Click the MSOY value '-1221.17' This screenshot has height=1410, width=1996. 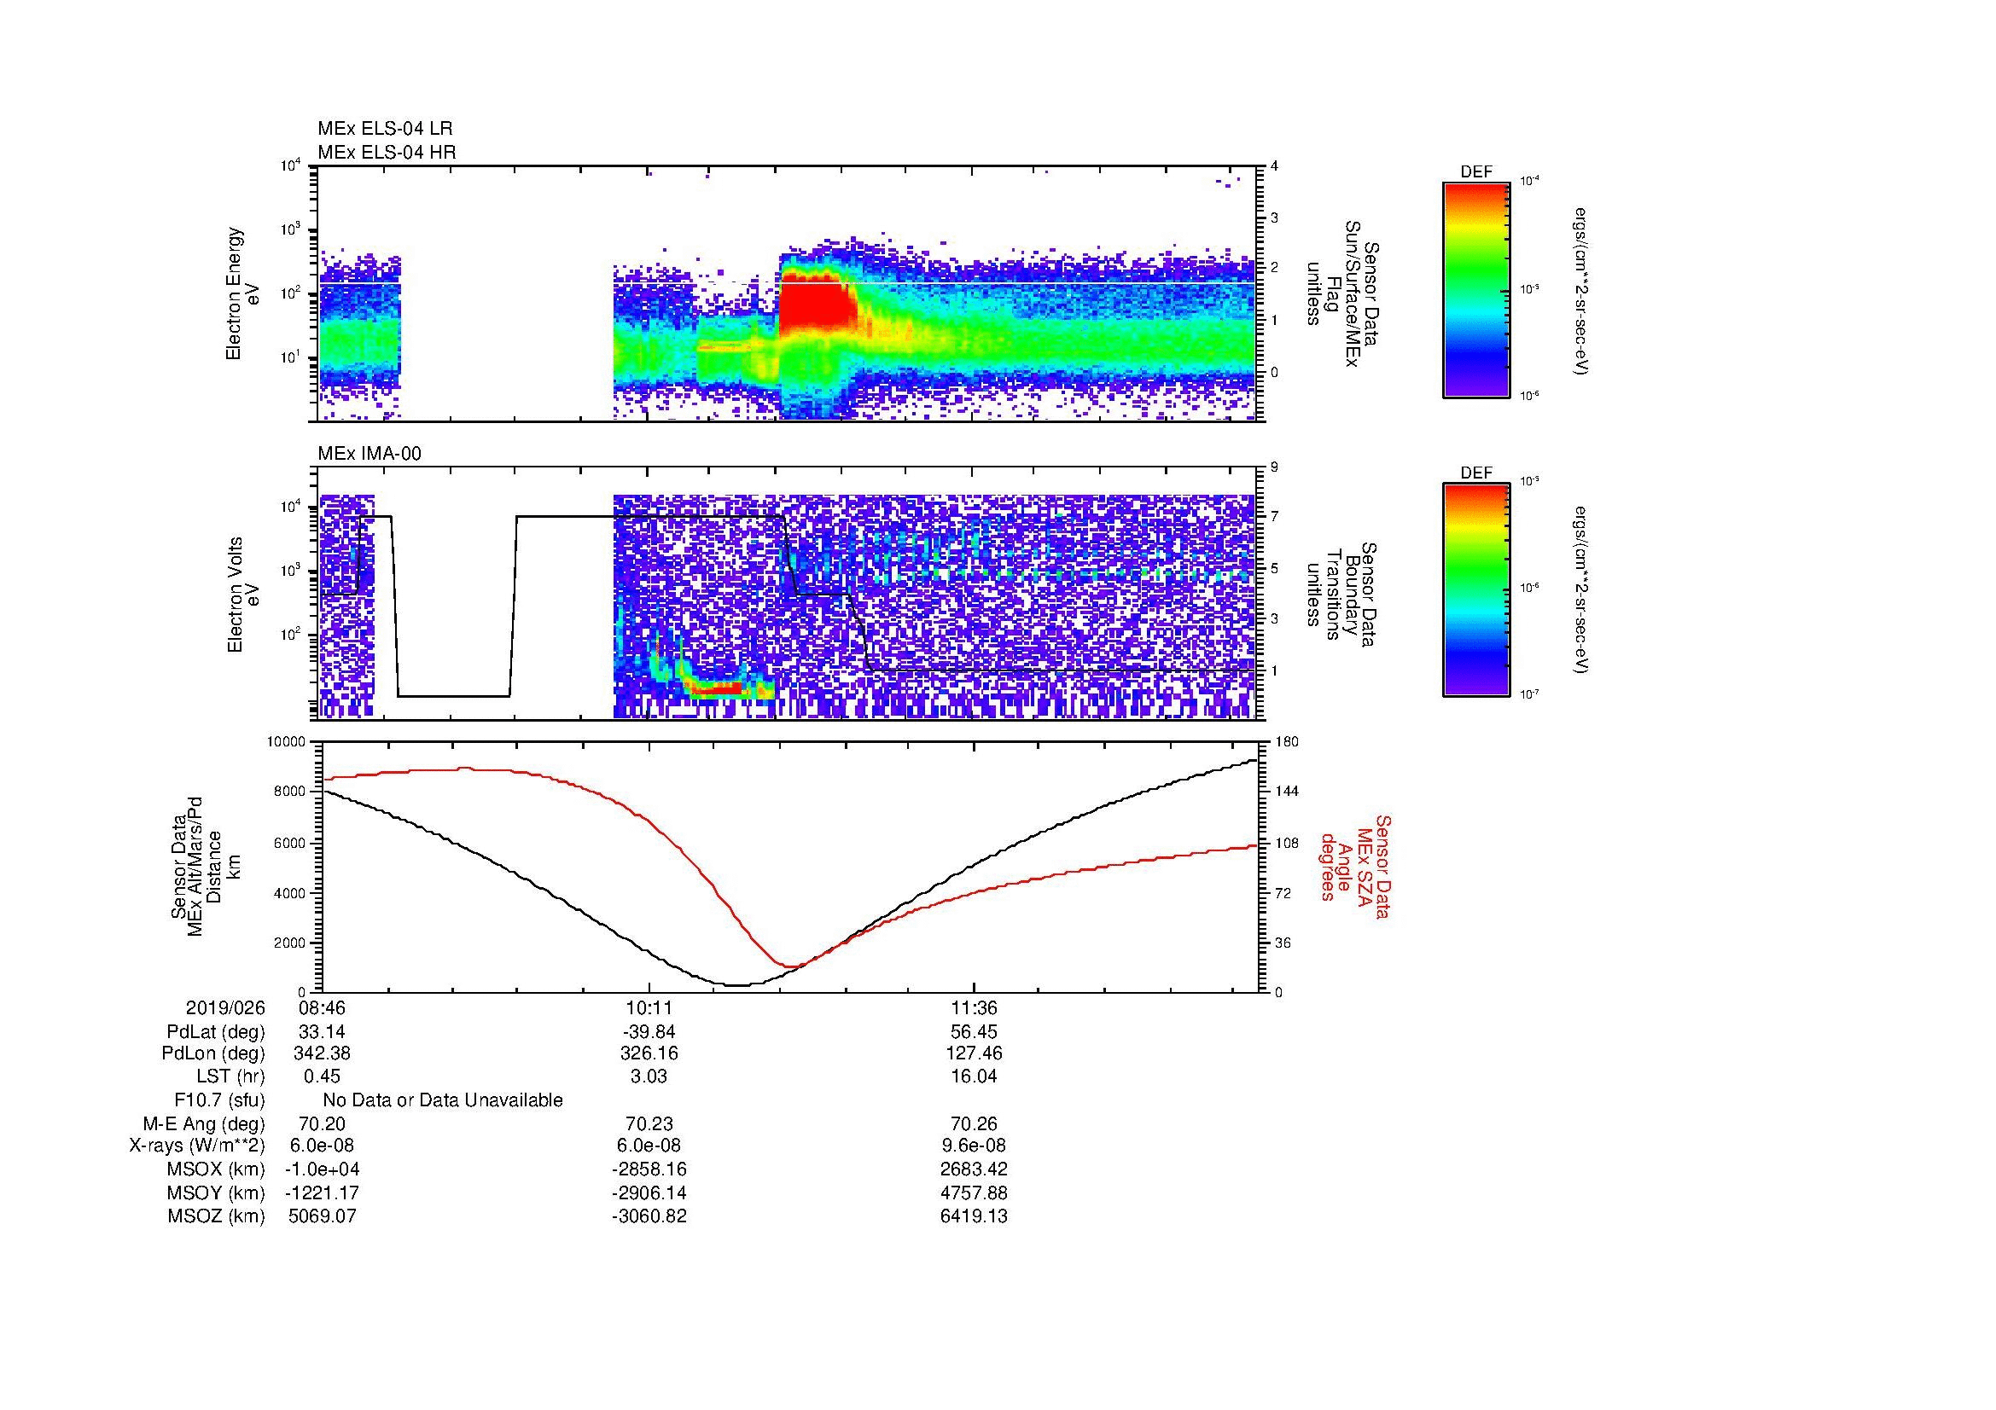pyautogui.click(x=322, y=1192)
